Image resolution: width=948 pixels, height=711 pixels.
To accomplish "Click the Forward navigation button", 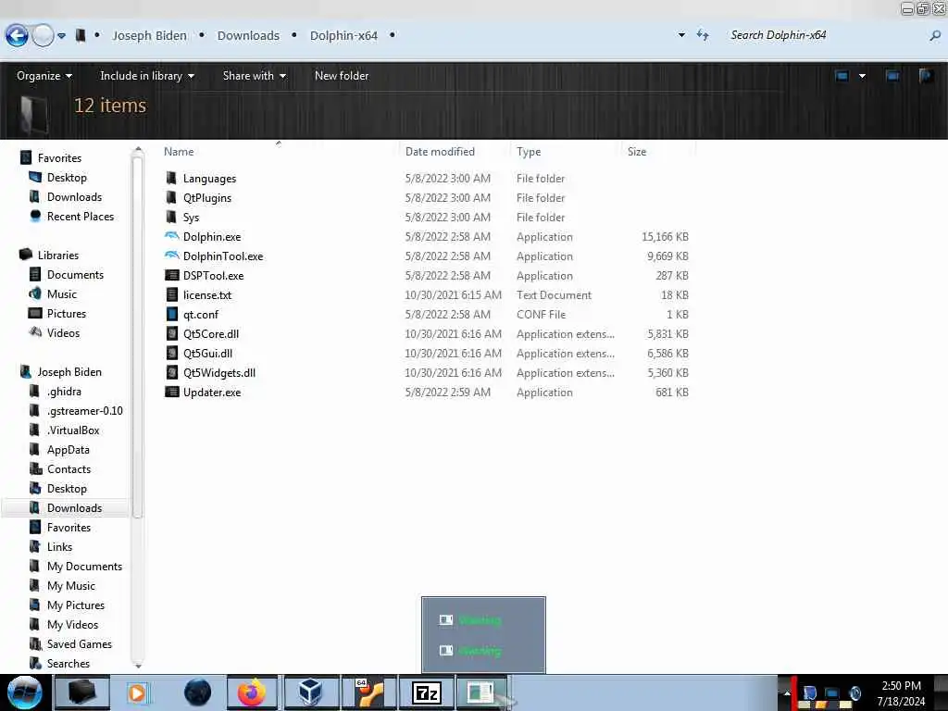I will click(43, 36).
